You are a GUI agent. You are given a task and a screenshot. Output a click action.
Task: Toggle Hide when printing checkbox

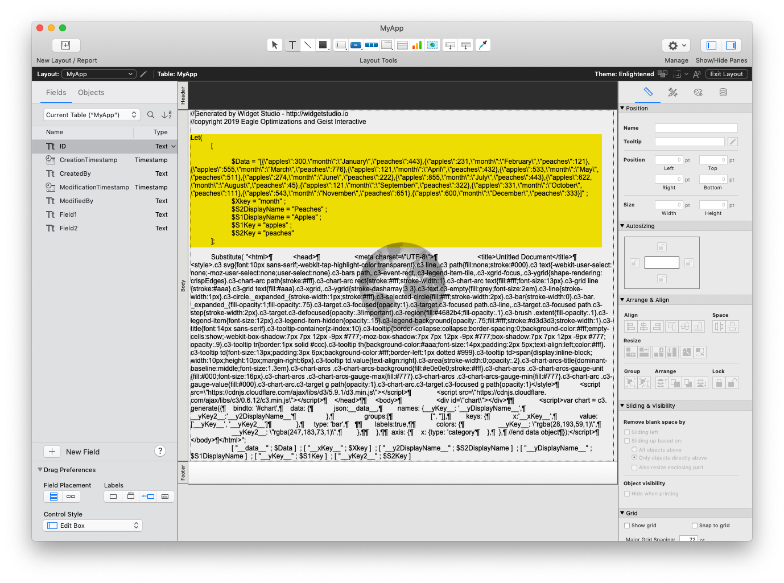627,494
